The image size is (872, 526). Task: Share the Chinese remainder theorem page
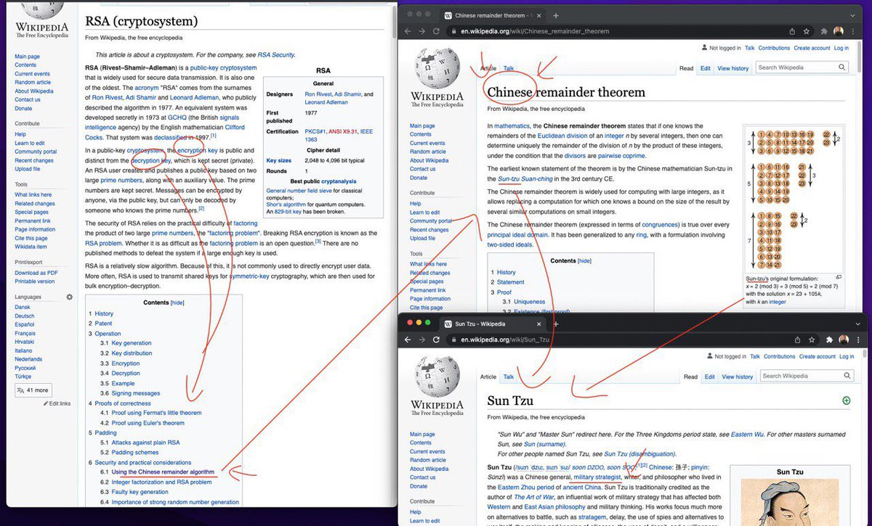(791, 31)
